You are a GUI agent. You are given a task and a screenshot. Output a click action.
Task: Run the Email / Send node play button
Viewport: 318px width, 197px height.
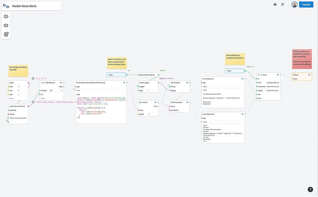(278, 75)
